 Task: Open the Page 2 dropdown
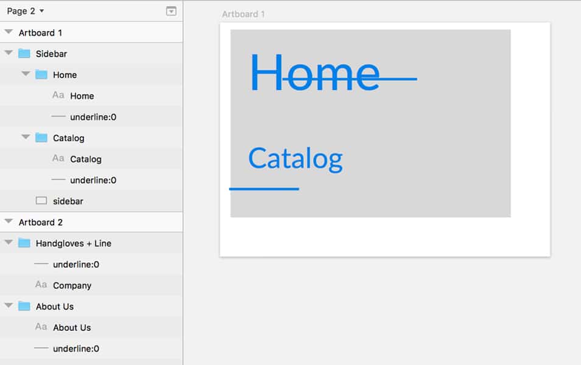[24, 10]
